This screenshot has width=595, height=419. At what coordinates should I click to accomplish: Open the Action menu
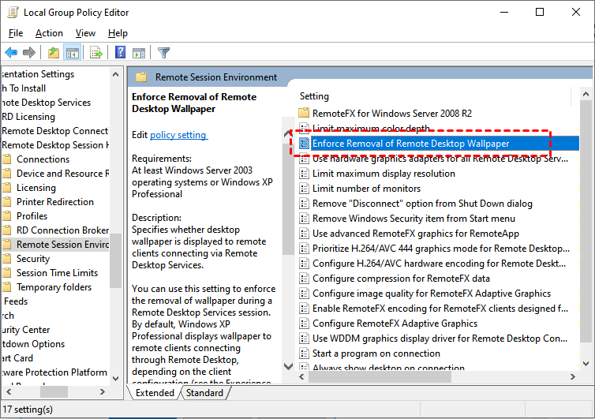(49, 33)
